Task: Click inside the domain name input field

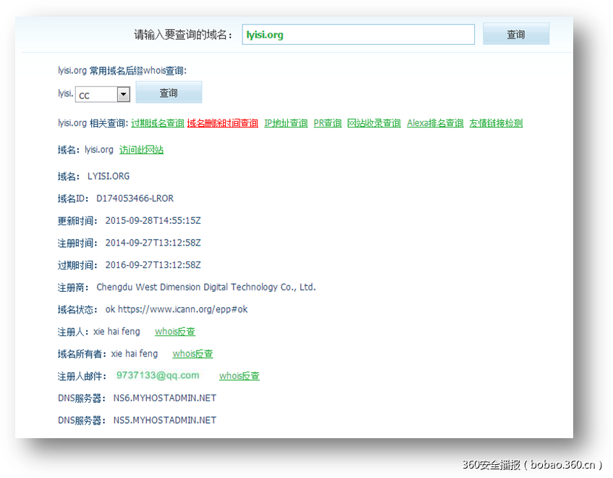Action: pos(358,33)
